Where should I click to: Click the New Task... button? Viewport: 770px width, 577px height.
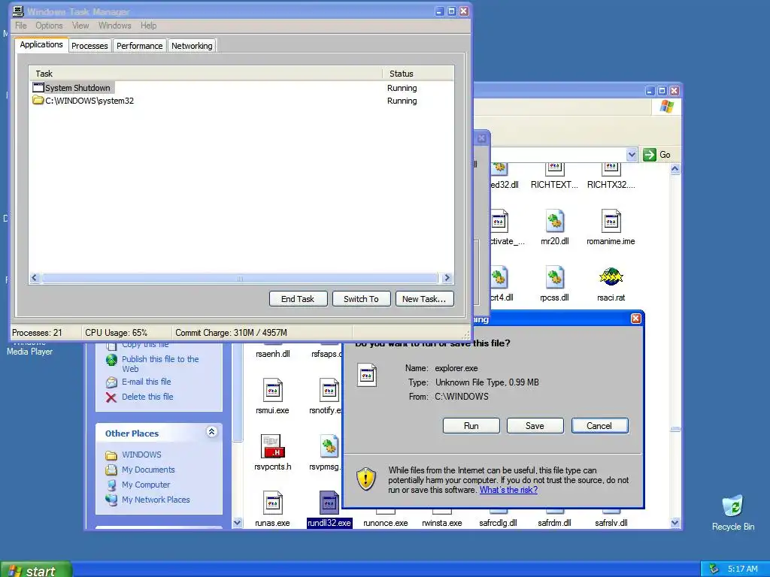coord(424,299)
